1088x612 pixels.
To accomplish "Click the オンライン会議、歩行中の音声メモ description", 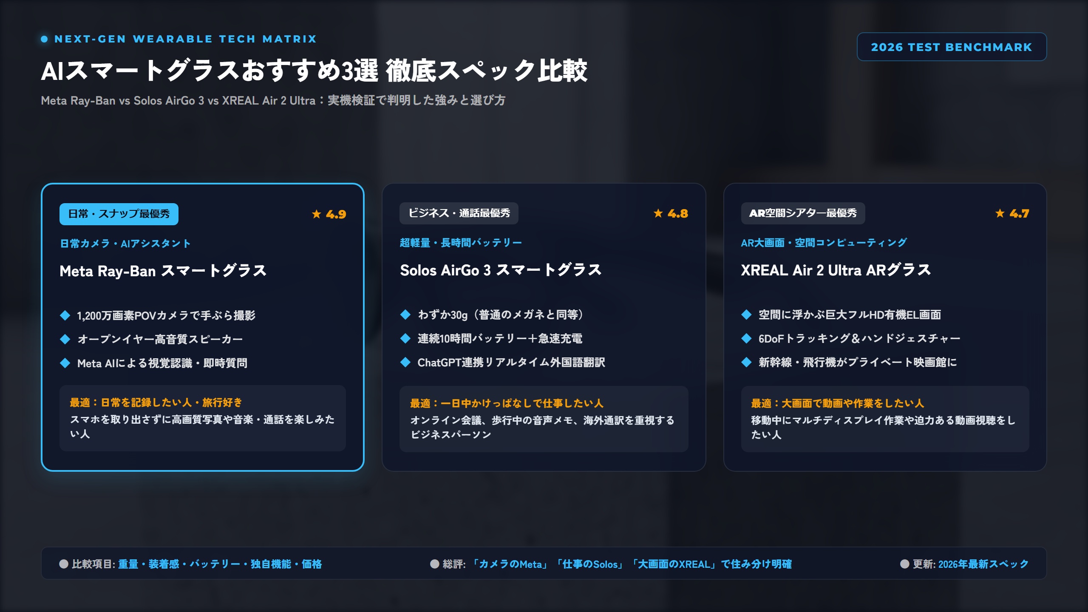I will 542,428.
